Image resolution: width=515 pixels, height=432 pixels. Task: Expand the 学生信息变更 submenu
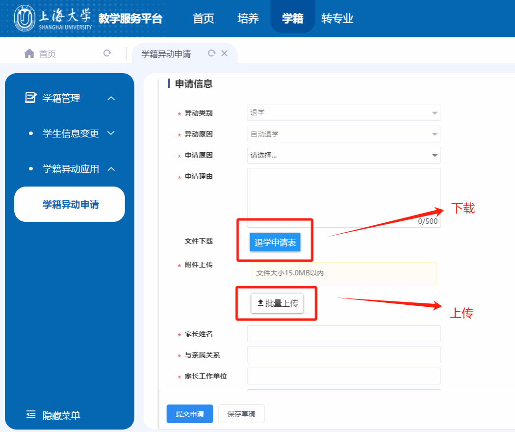pos(111,134)
